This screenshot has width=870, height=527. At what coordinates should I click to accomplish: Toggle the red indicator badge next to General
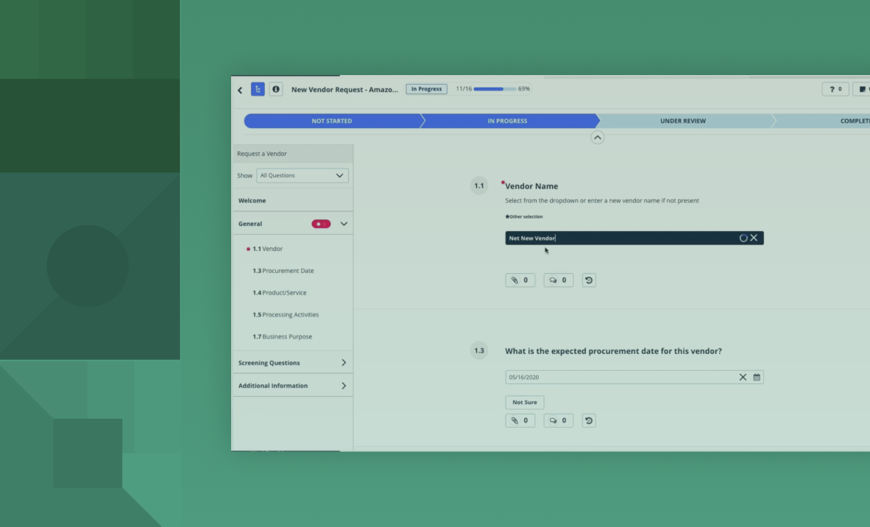321,223
